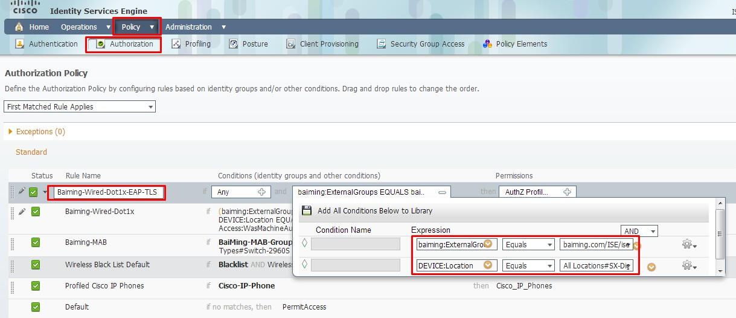Screen dimensions: 736x318
Task: Click the scroll-up arrow of conditions popup
Action: coord(720,204)
